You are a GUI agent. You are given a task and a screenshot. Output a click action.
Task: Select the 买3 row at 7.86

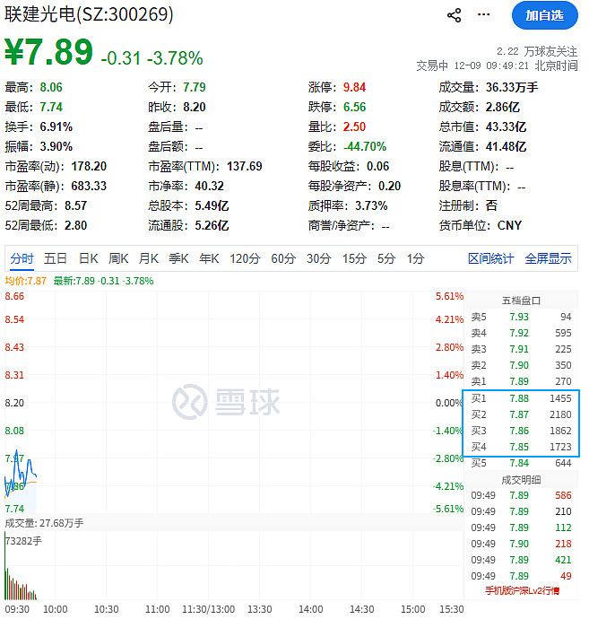point(521,432)
